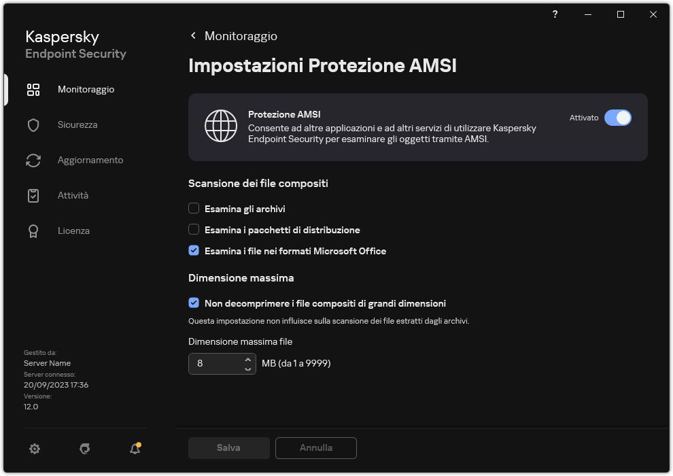Screen dimensions: 673x476
Task: Cancel changes with Annulla
Action: (315, 447)
